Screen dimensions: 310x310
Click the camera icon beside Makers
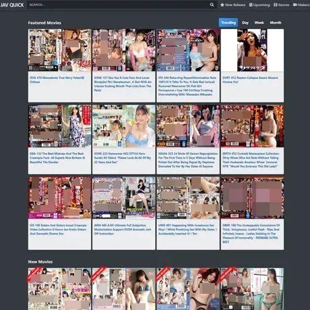(295, 5)
